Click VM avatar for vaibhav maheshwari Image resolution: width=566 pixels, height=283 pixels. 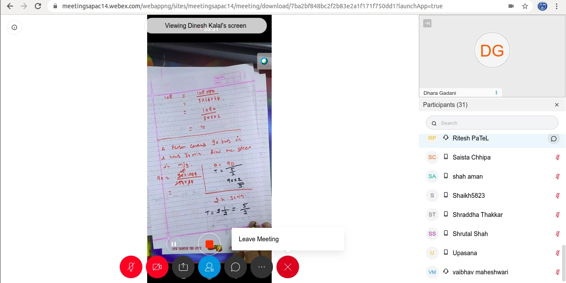click(432, 272)
